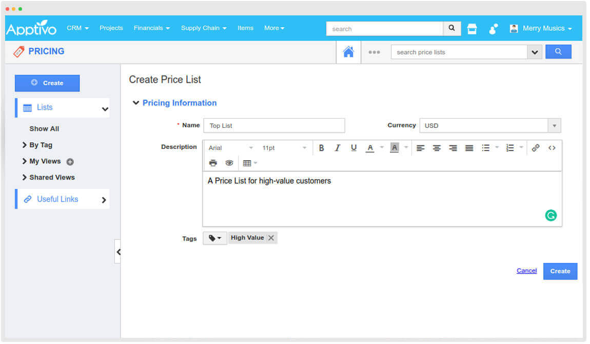
Task: Open the preview eye icon in the editor
Action: click(x=229, y=163)
